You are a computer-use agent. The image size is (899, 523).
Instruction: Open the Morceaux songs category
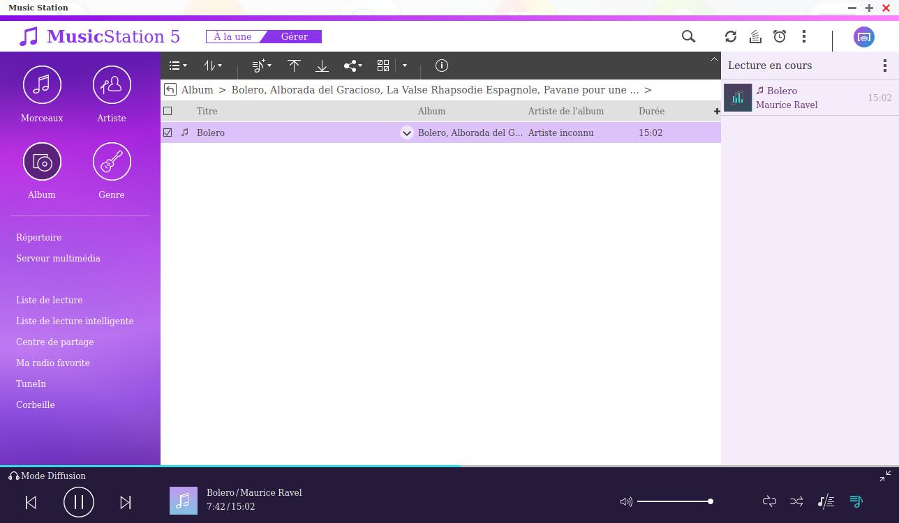(42, 85)
